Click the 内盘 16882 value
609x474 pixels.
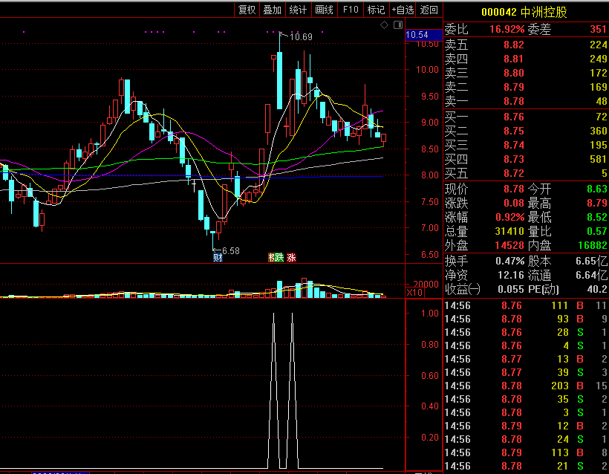593,246
